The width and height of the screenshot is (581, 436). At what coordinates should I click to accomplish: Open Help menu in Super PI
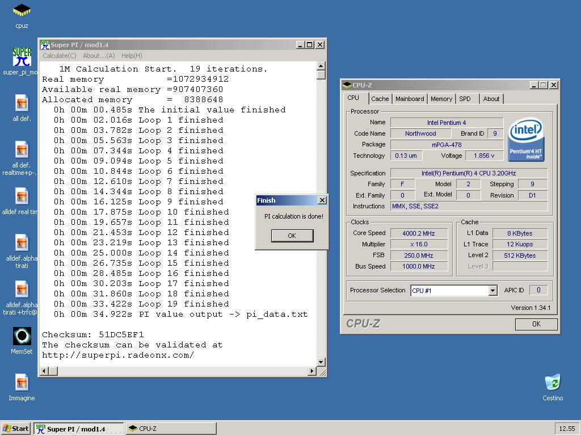point(132,56)
